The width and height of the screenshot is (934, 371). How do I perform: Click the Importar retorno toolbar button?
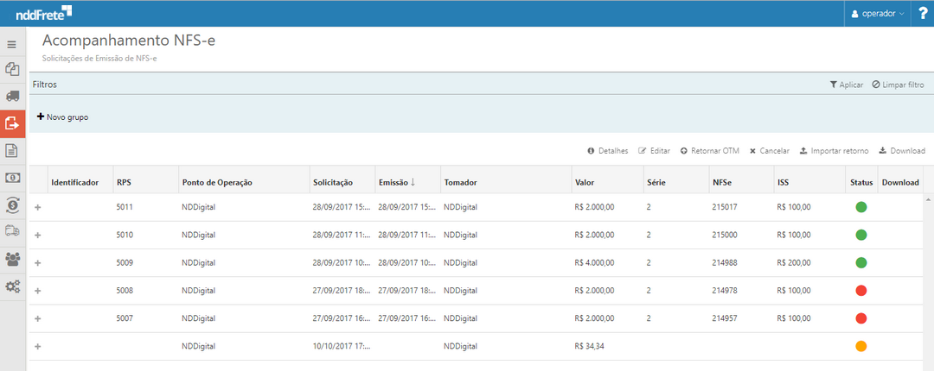[x=834, y=151]
